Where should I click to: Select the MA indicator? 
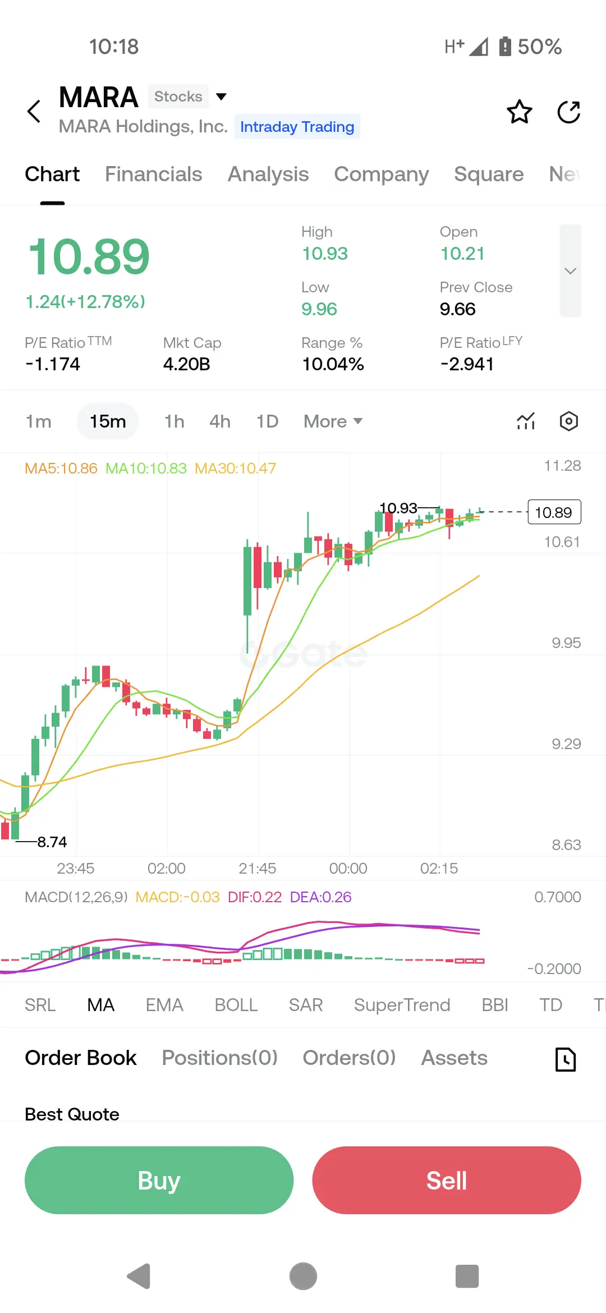(x=101, y=1005)
